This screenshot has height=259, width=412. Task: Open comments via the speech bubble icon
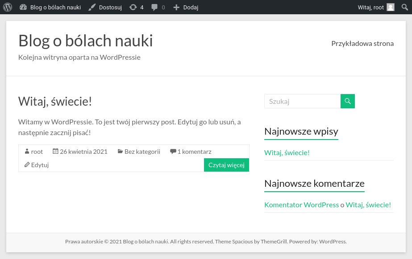coord(154,7)
